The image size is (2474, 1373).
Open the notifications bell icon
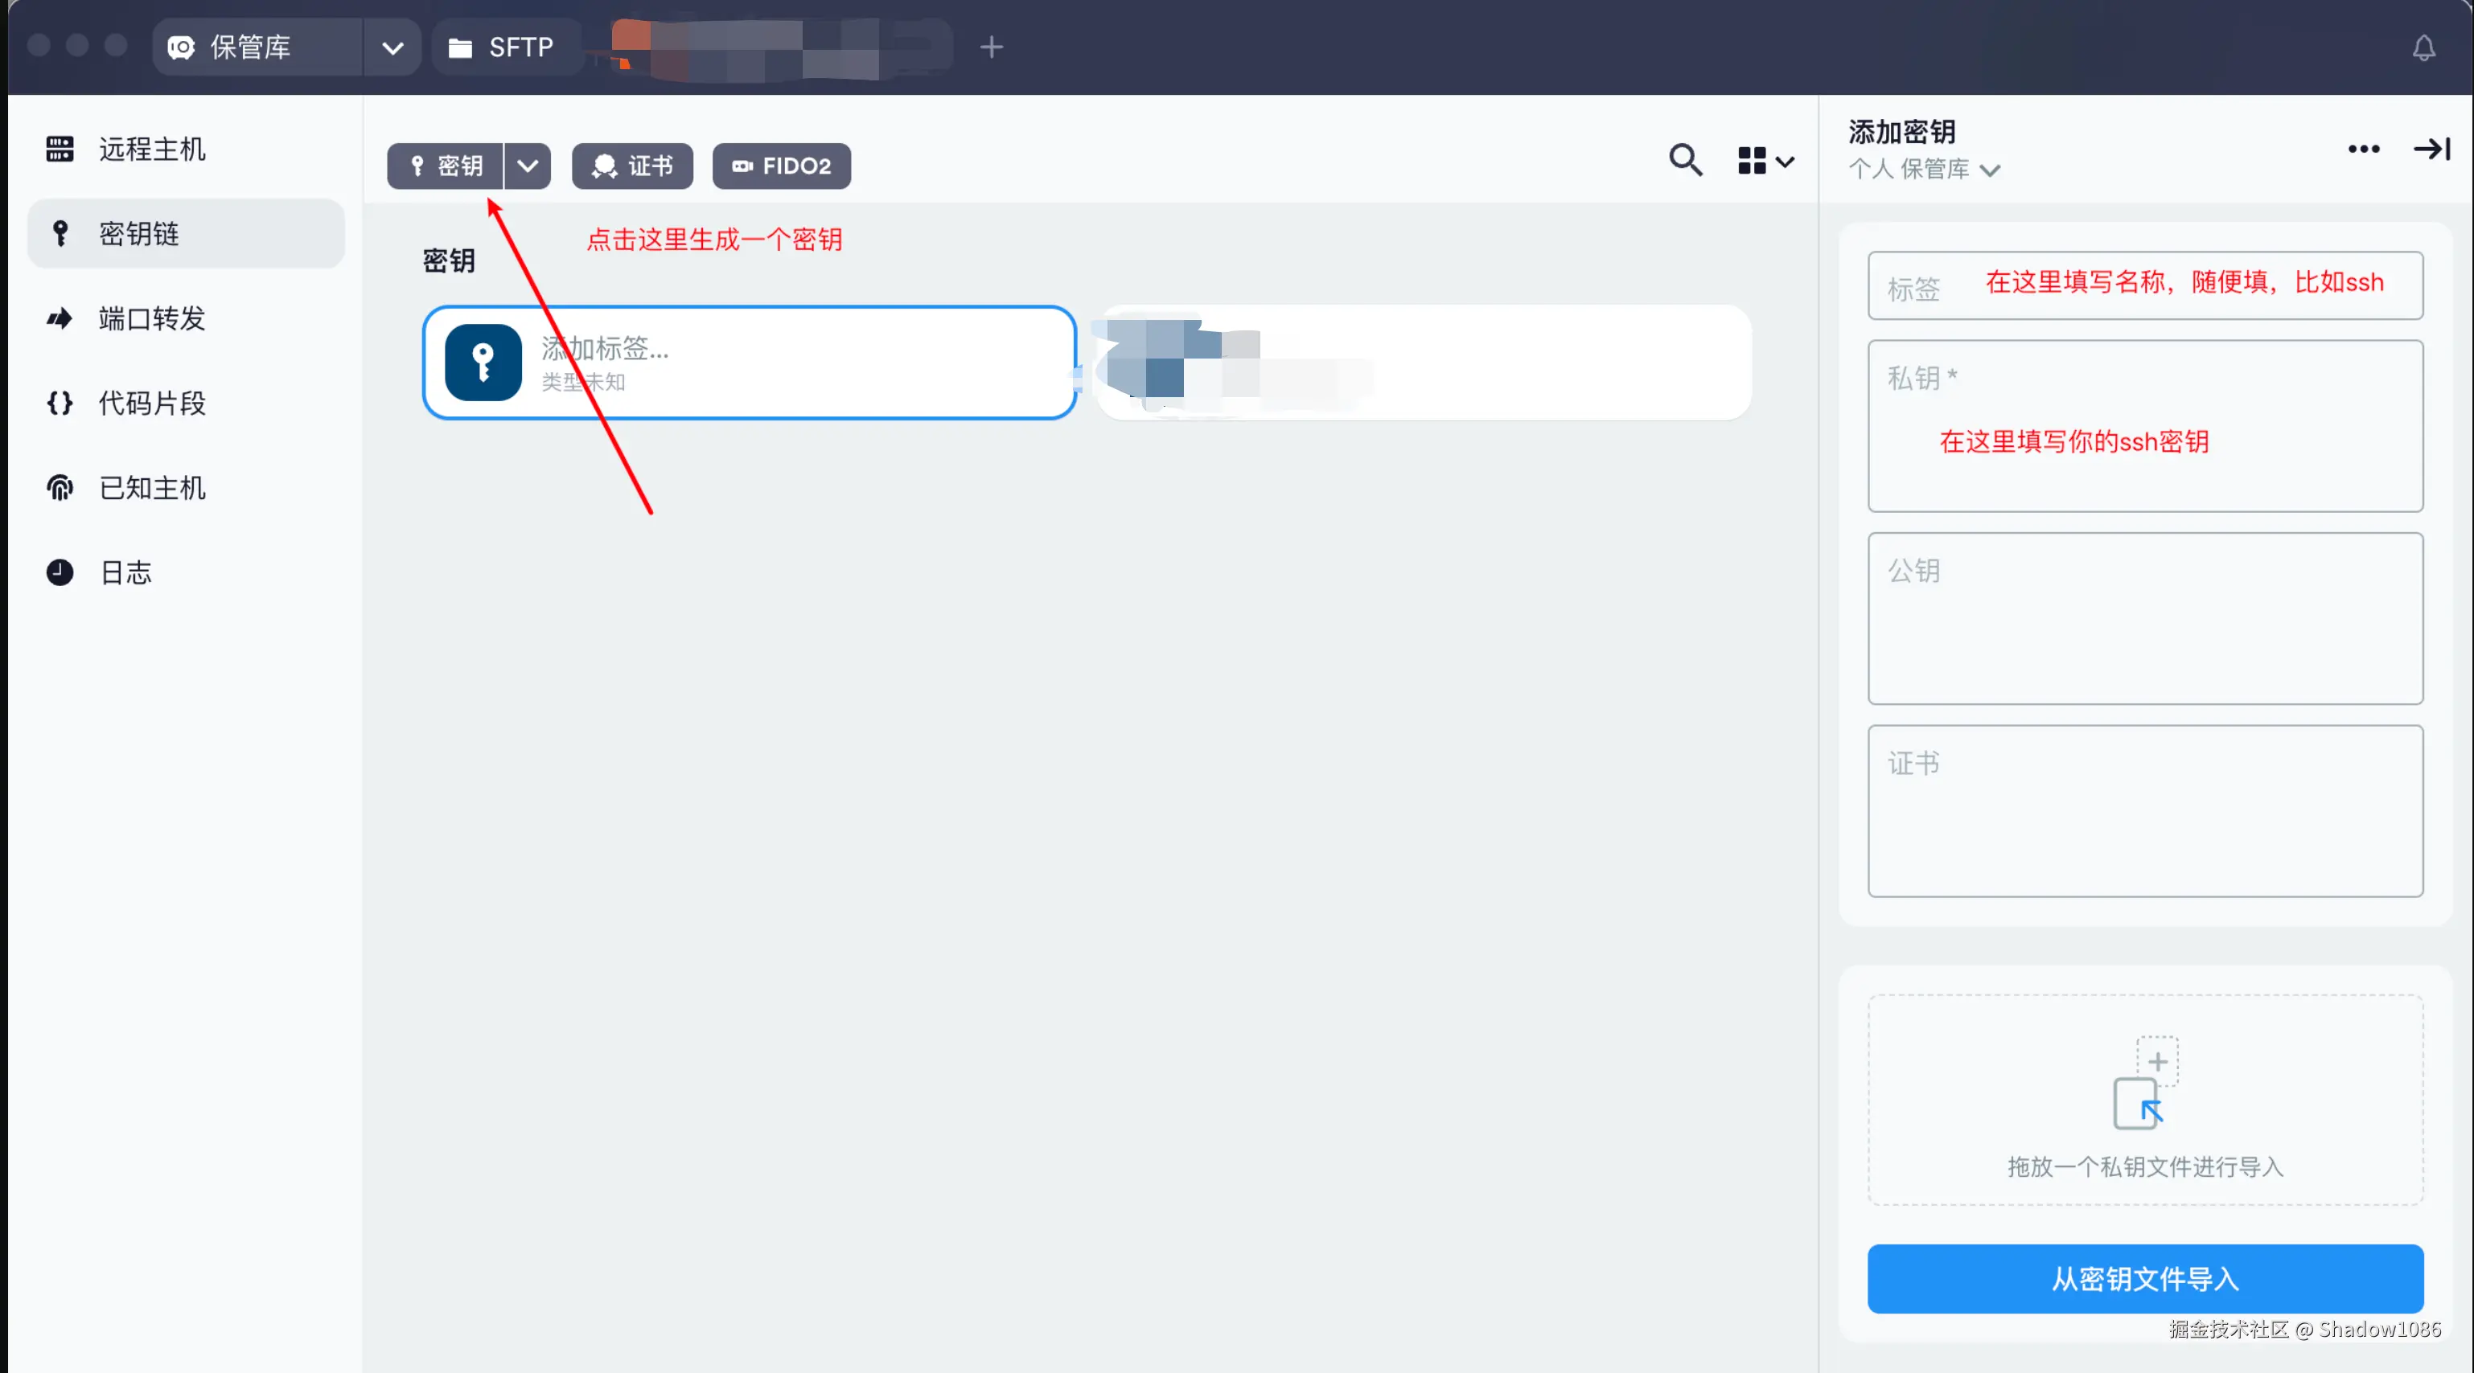pos(2423,48)
